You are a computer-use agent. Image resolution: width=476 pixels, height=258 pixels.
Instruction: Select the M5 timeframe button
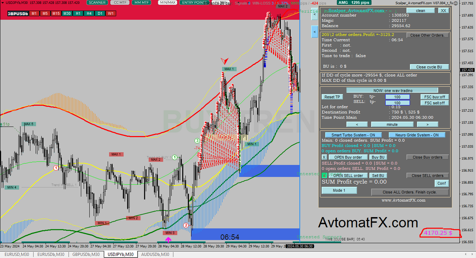tap(45, 14)
